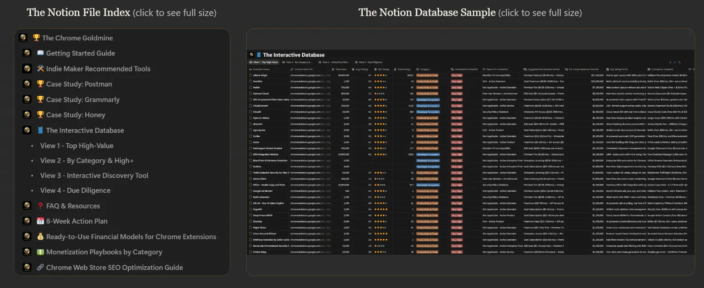Click the page icon next to Firefox Relay row
This screenshot has width=704, height=288.
tap(251, 252)
